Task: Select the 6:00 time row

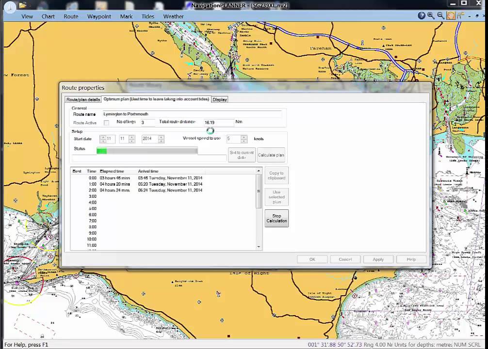Action: (163, 215)
